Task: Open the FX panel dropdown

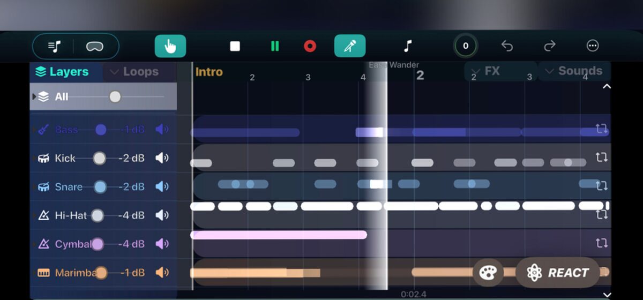Action: (500, 71)
